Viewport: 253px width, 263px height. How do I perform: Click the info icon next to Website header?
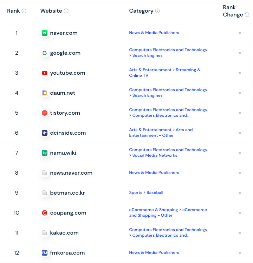66,11
